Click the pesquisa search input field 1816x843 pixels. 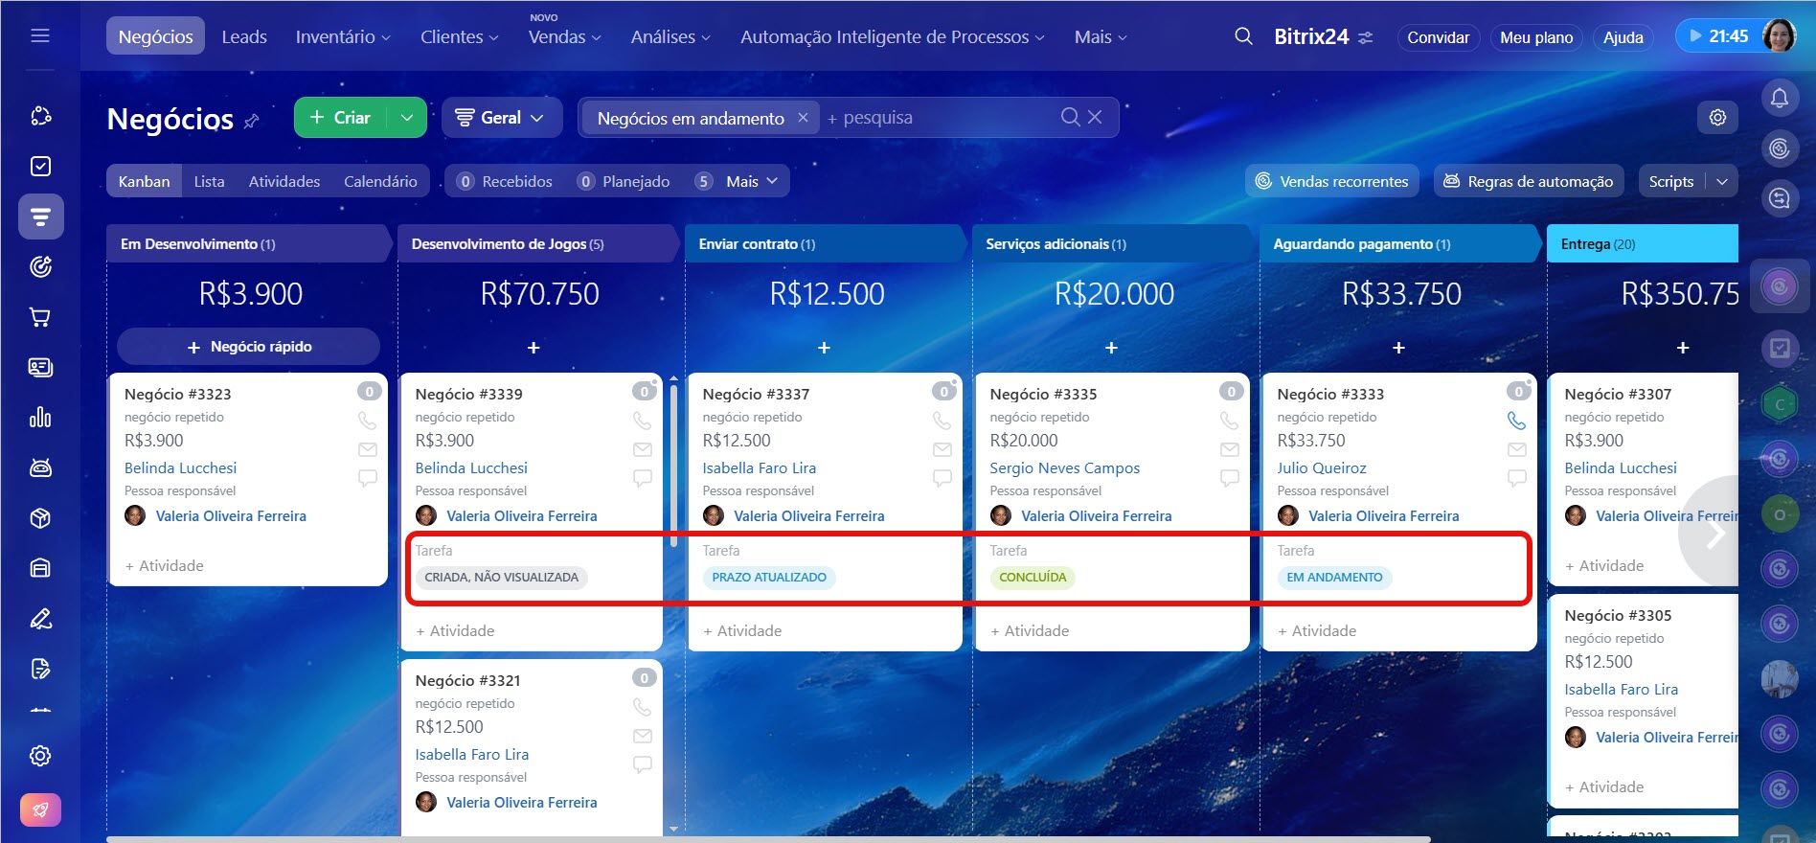(939, 118)
